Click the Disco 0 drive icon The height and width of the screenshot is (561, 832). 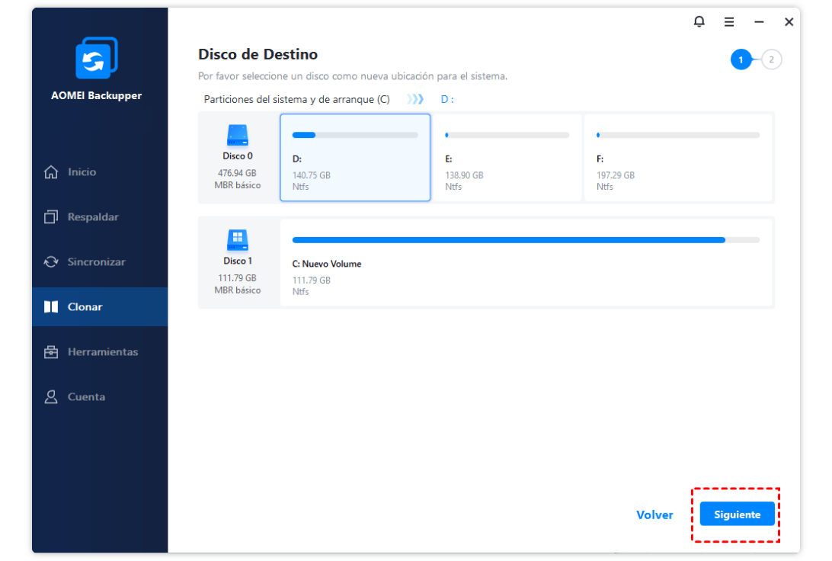[237, 135]
